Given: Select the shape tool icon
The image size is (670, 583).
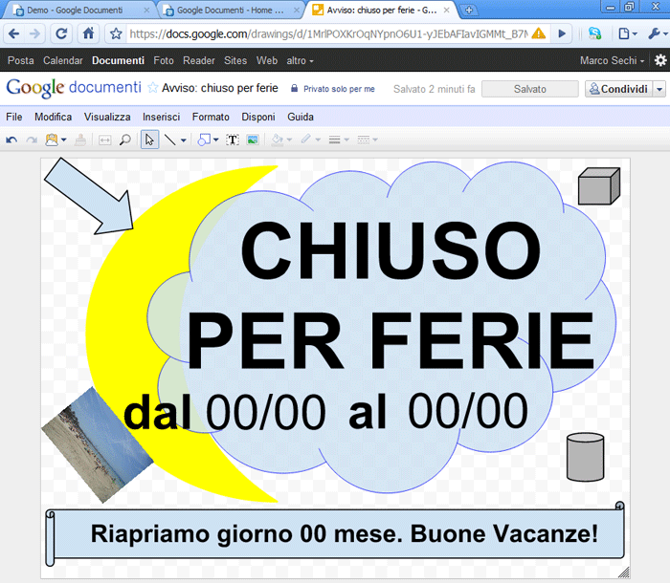Looking at the screenshot, I should coord(204,140).
